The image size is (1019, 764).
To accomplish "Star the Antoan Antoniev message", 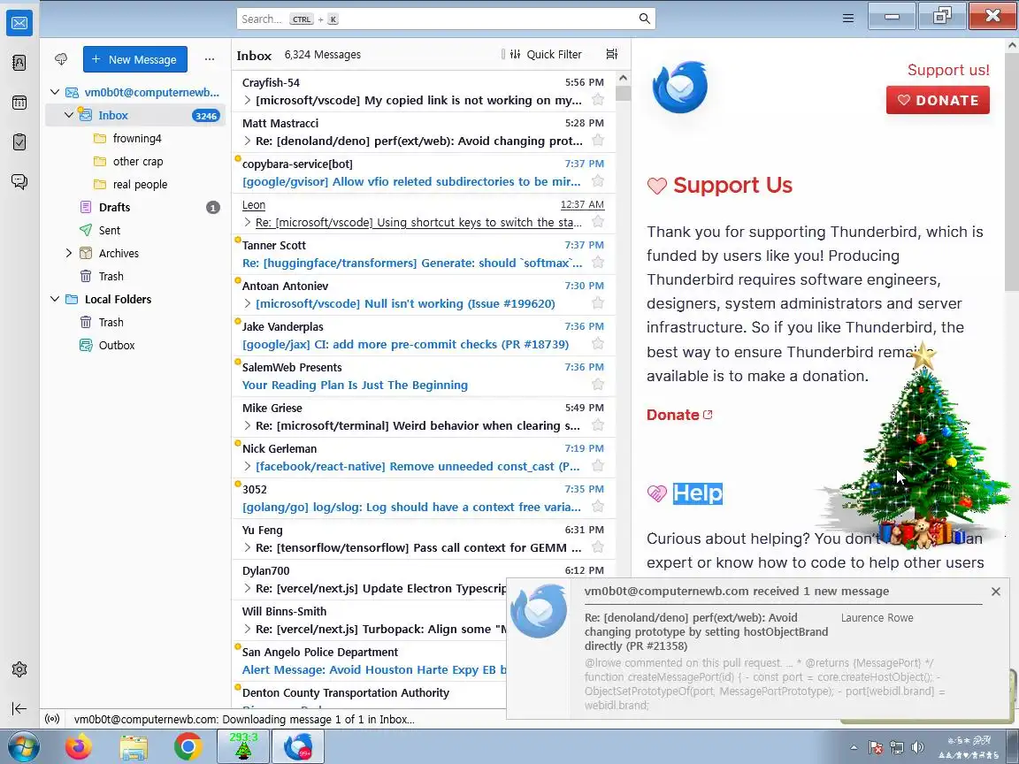I will (598, 302).
